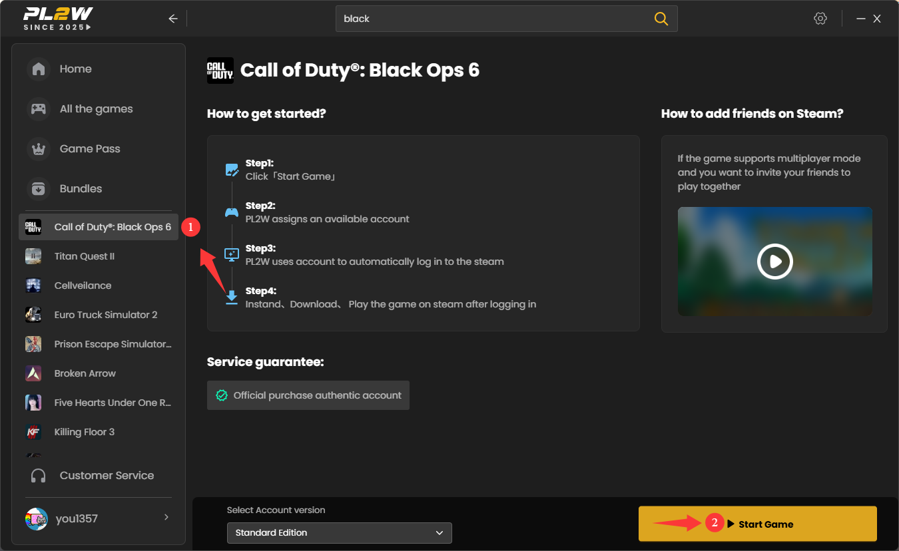The height and width of the screenshot is (551, 899).
Task: Select Call of Duty: Black Ops 6 in sidebar
Action: pos(99,227)
